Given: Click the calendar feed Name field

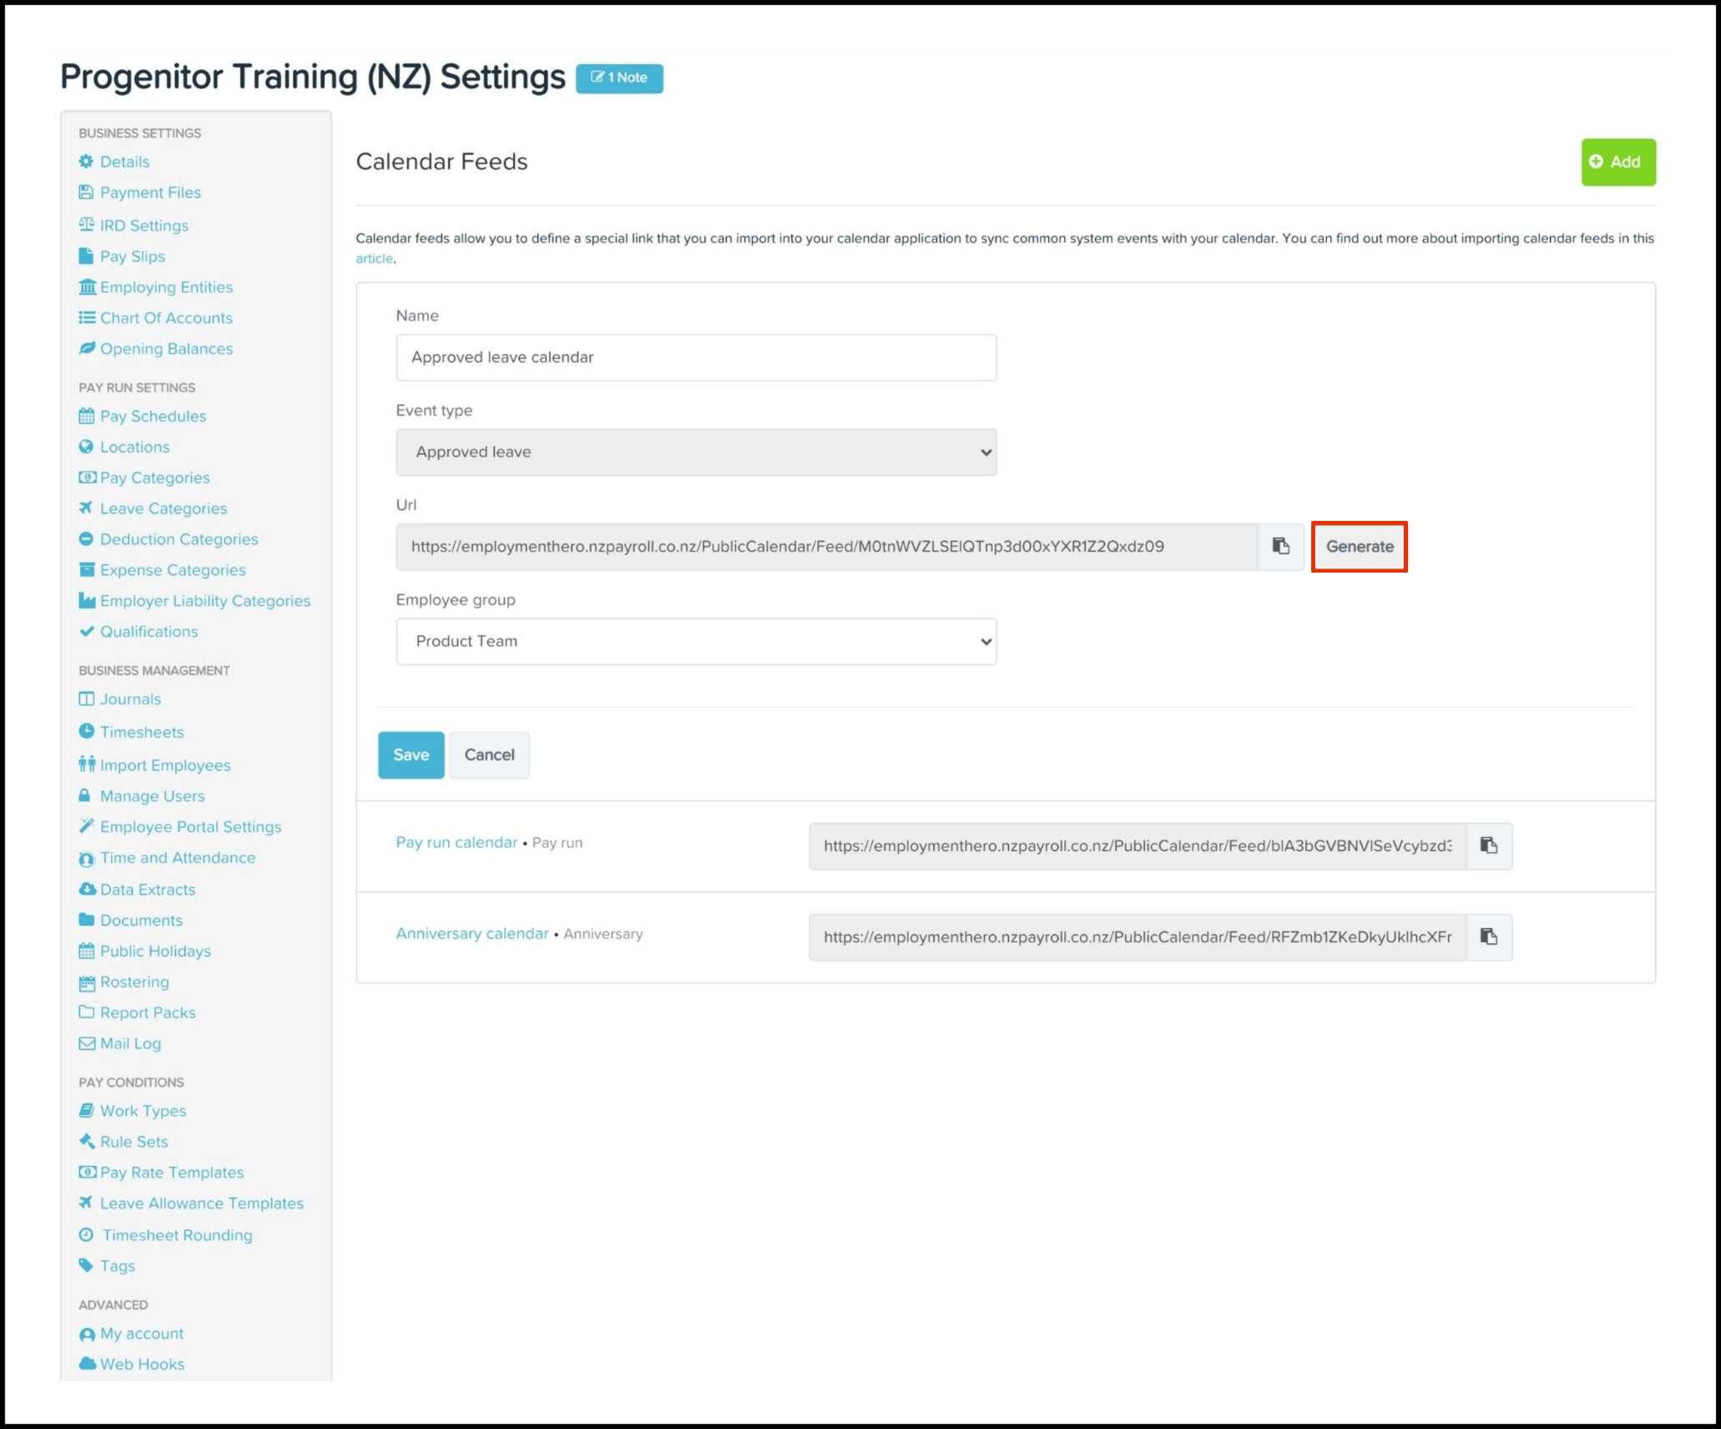Looking at the screenshot, I should point(695,357).
